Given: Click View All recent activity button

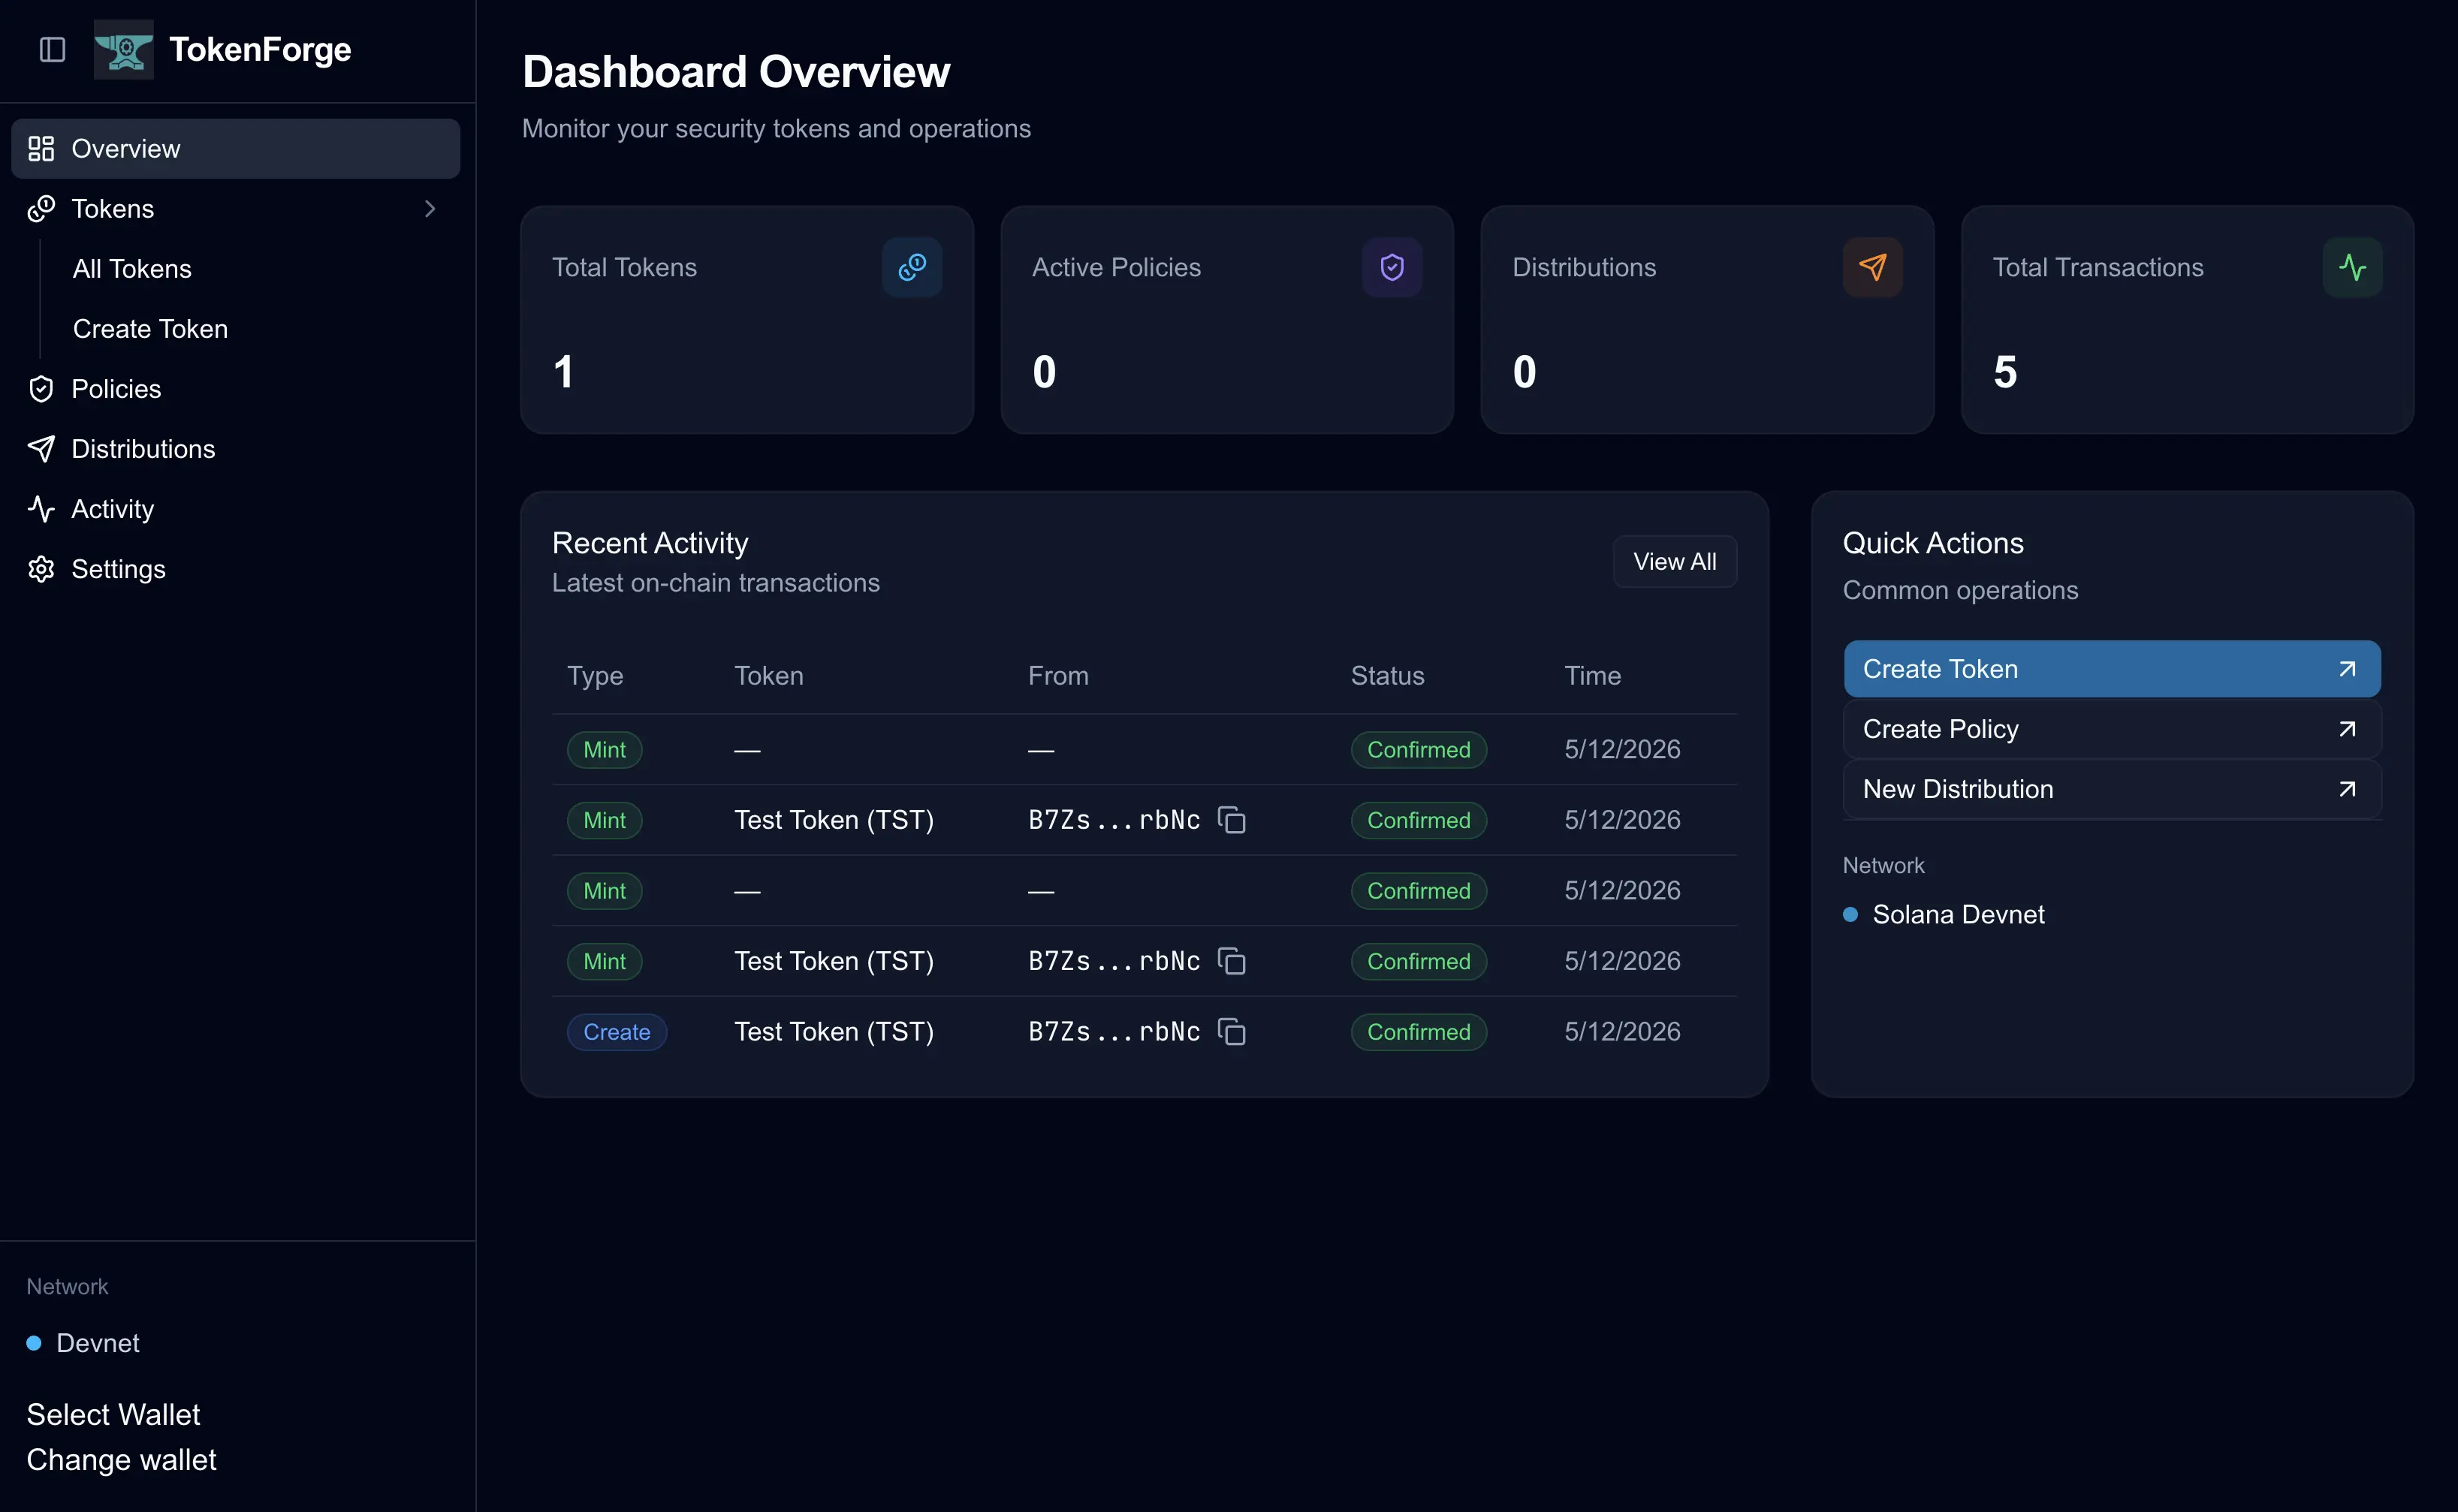Looking at the screenshot, I should pyautogui.click(x=1674, y=561).
